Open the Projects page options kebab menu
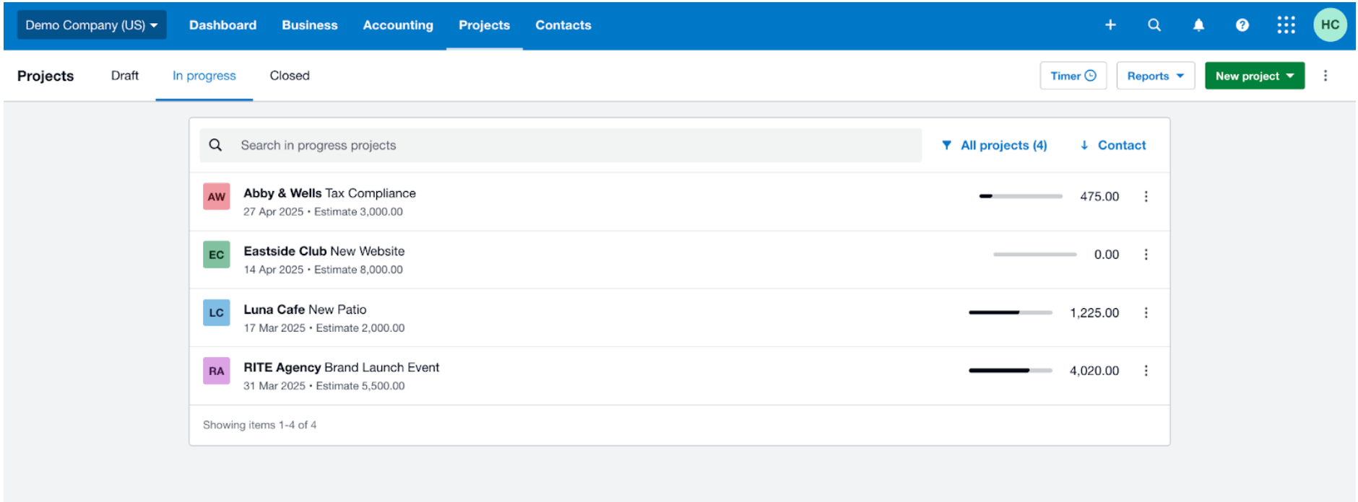This screenshot has width=1358, height=502. tap(1325, 76)
